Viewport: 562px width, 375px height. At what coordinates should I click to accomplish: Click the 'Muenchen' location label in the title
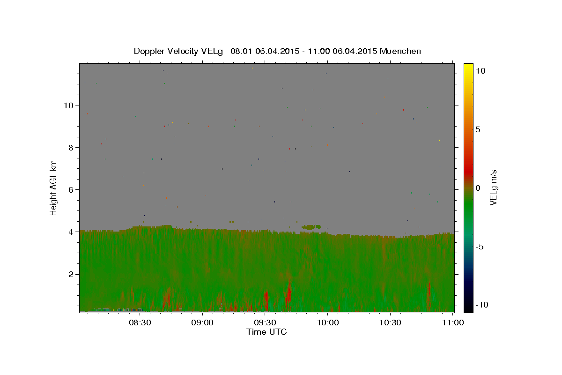400,51
